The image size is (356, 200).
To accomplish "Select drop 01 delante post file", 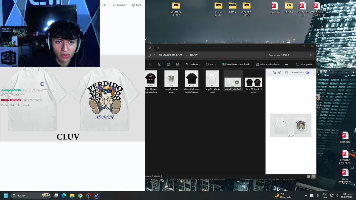I will tap(212, 82).
